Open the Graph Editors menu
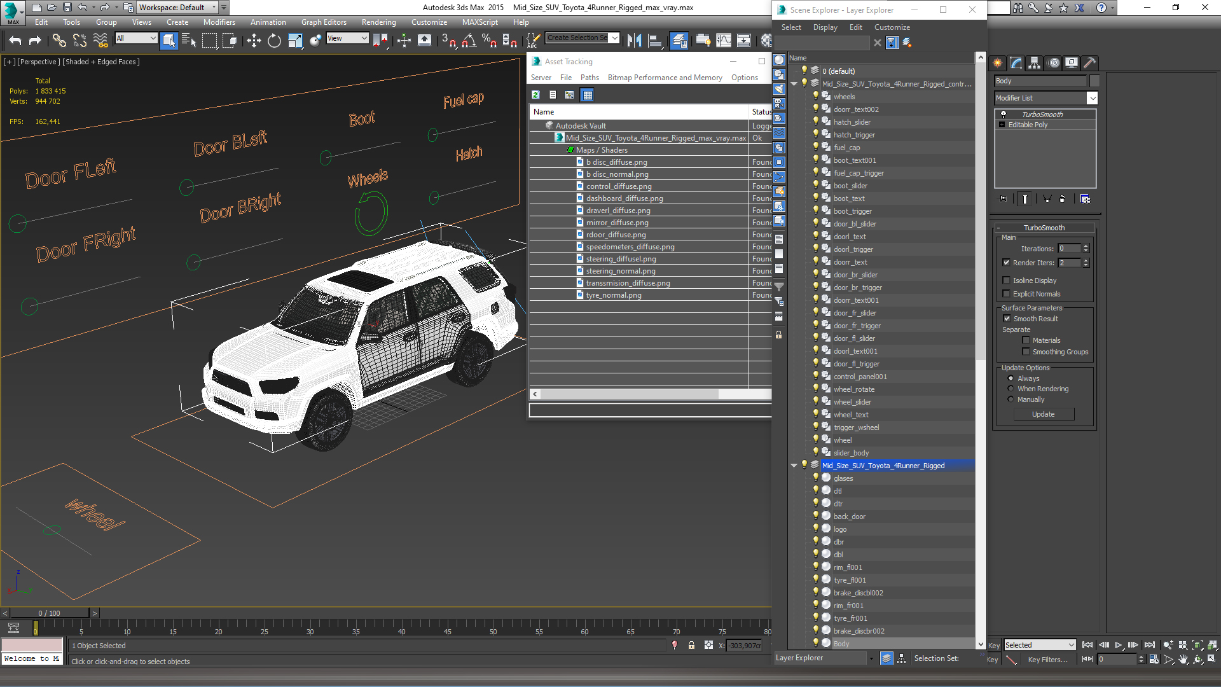Image resolution: width=1221 pixels, height=687 pixels. tap(324, 22)
